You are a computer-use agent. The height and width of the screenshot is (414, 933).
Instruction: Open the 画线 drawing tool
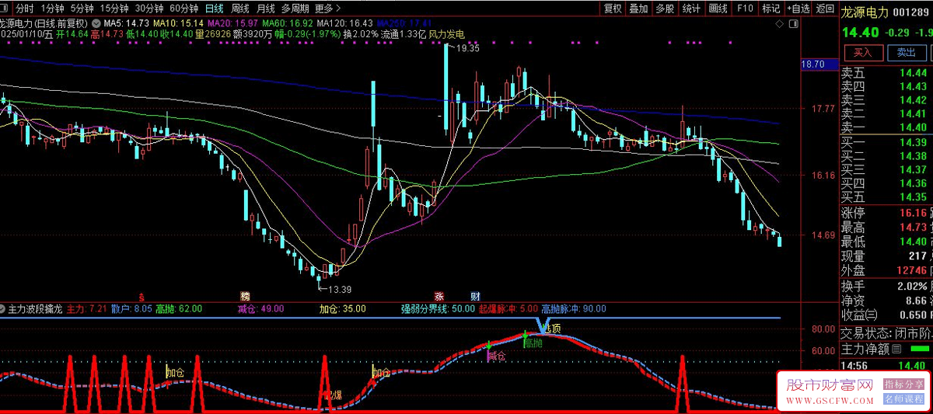click(718, 9)
